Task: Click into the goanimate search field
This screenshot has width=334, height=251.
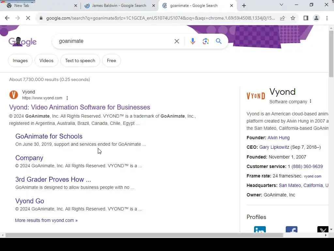Action: tap(115, 41)
